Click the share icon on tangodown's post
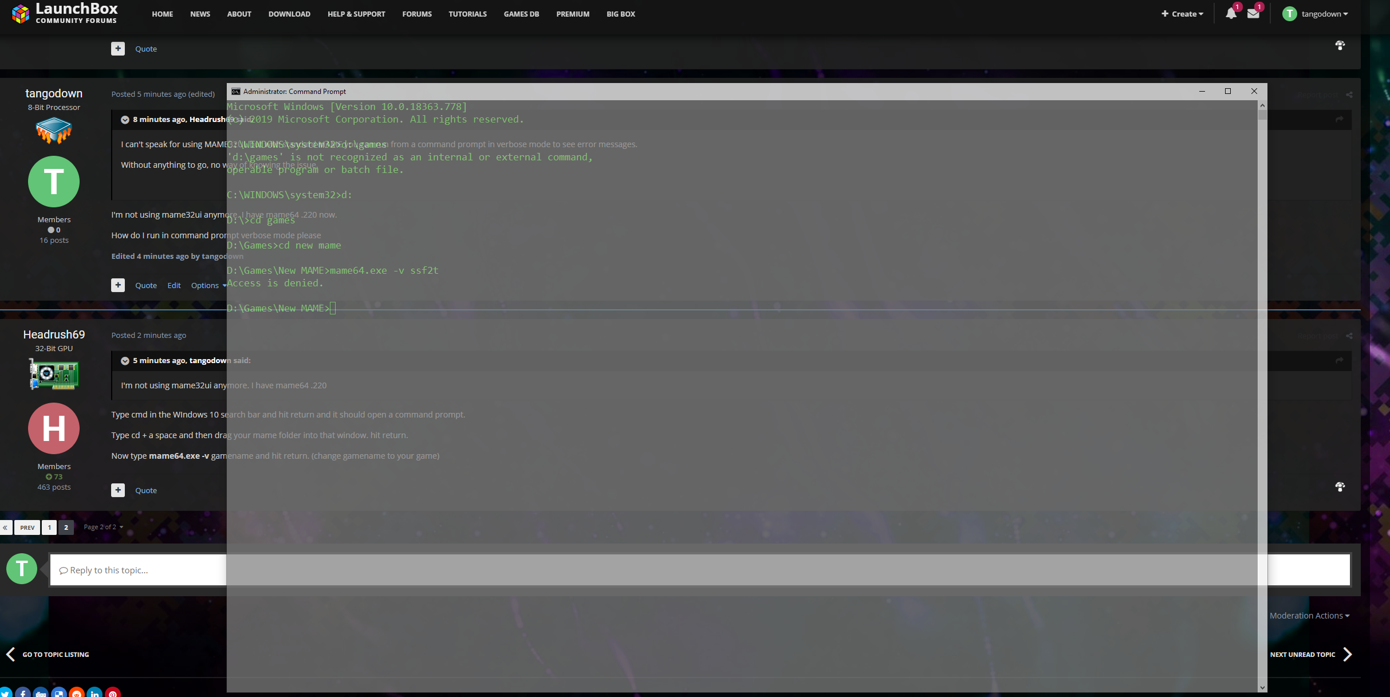 pyautogui.click(x=1349, y=94)
